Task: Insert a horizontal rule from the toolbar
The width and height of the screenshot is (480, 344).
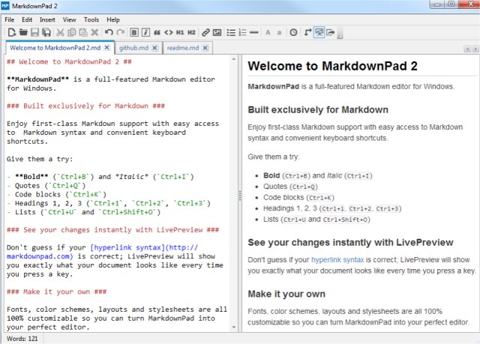Action: (254, 32)
